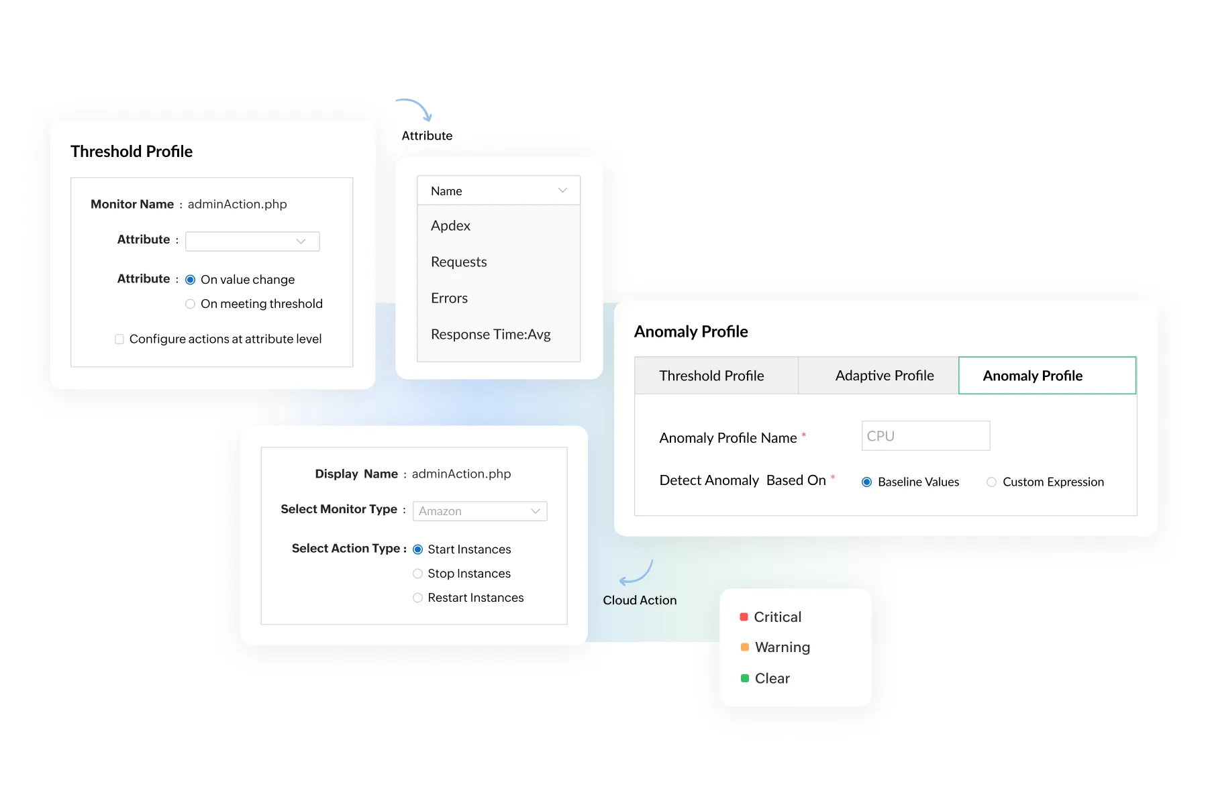Click the curved arrow above Attribute label
The width and height of the screenshot is (1208, 805).
[x=413, y=110]
